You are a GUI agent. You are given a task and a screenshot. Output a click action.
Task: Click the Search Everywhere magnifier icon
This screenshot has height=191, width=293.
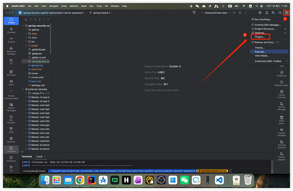[x=280, y=13]
